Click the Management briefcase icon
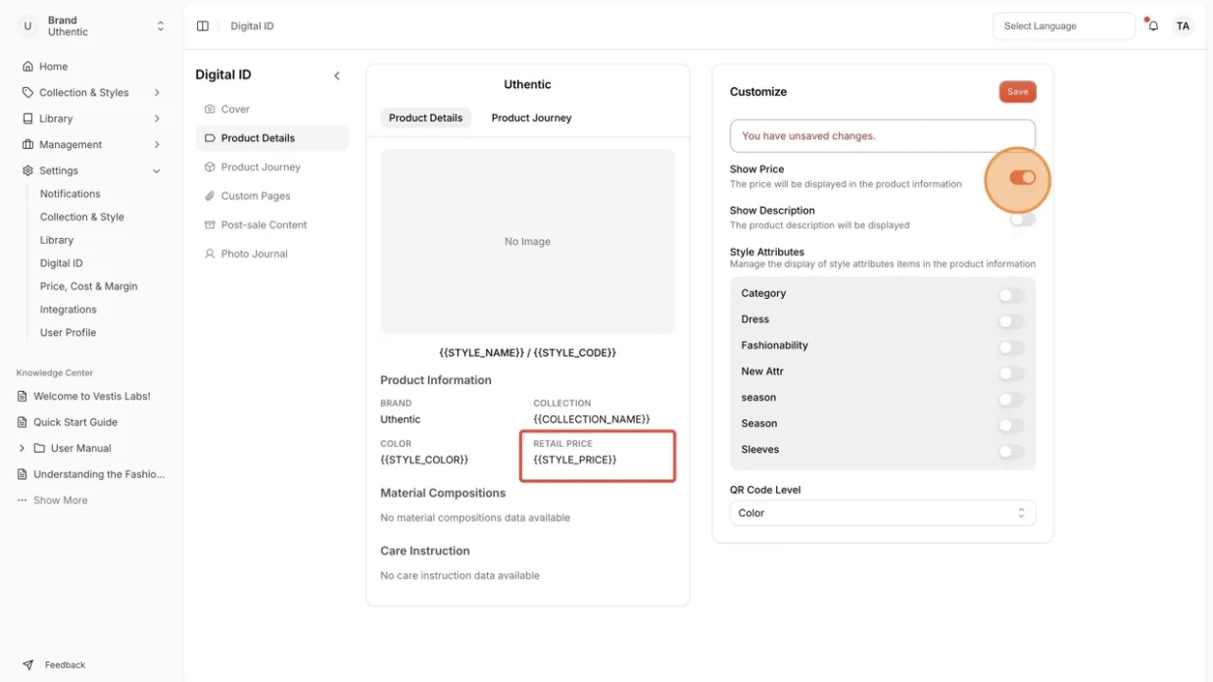The height and width of the screenshot is (682, 1213). click(x=27, y=144)
